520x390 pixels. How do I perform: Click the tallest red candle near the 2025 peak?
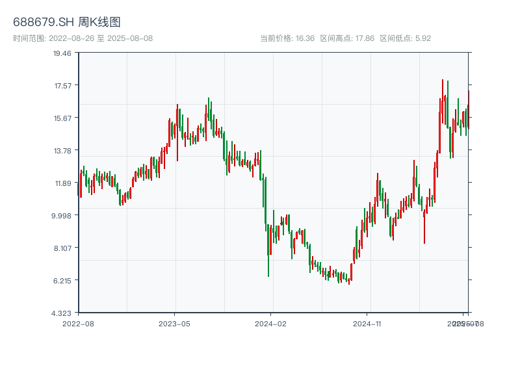point(443,101)
